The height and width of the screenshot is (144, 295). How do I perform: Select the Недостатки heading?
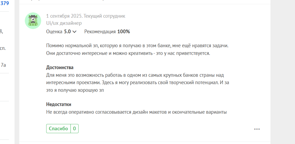click(x=59, y=104)
